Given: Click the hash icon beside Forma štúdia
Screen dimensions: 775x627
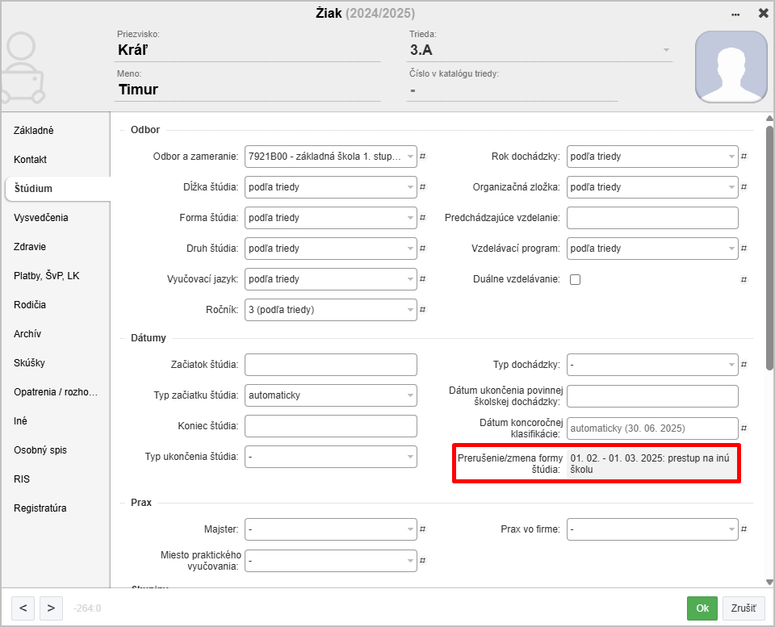Looking at the screenshot, I should (423, 218).
